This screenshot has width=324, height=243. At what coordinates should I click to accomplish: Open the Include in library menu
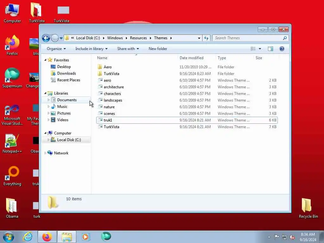point(91,49)
